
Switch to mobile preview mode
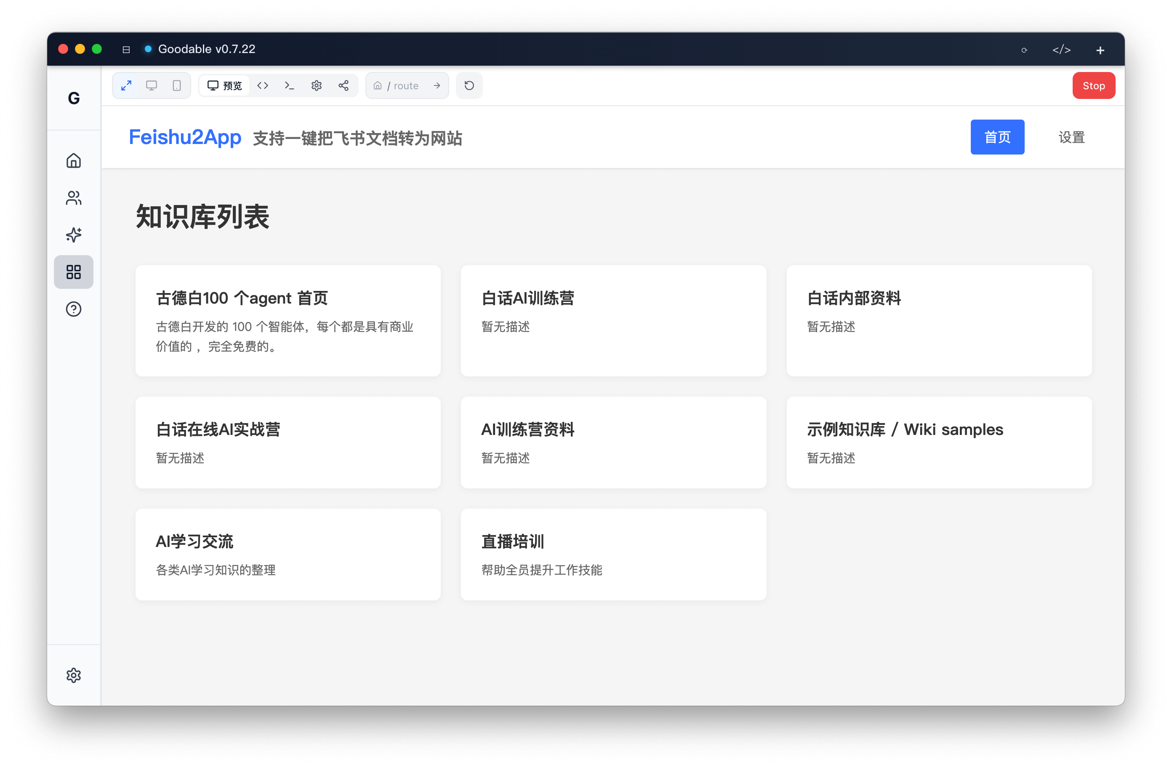tap(177, 85)
